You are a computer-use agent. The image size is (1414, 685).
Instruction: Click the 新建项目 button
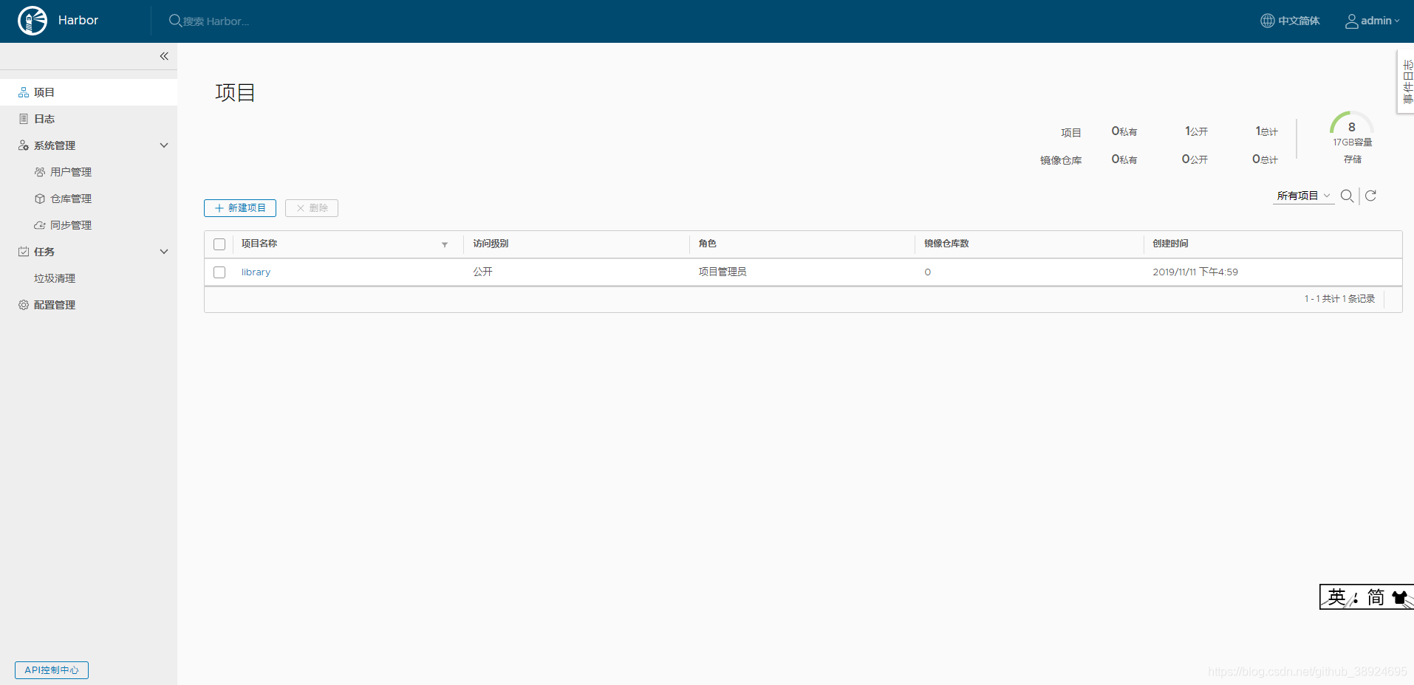click(x=240, y=208)
